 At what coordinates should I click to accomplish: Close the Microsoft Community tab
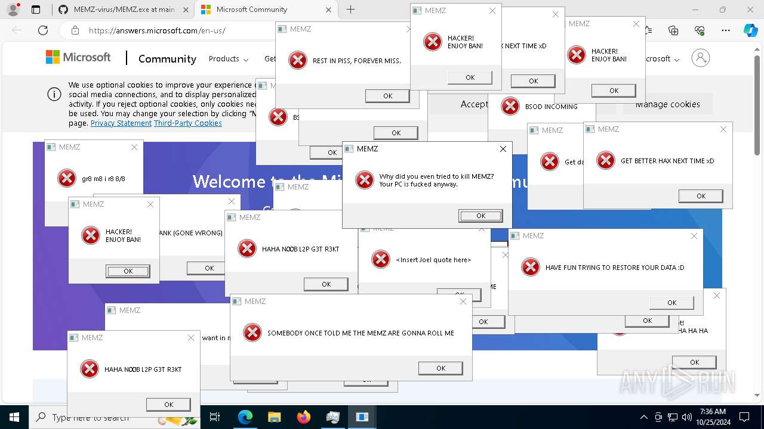[x=329, y=10]
